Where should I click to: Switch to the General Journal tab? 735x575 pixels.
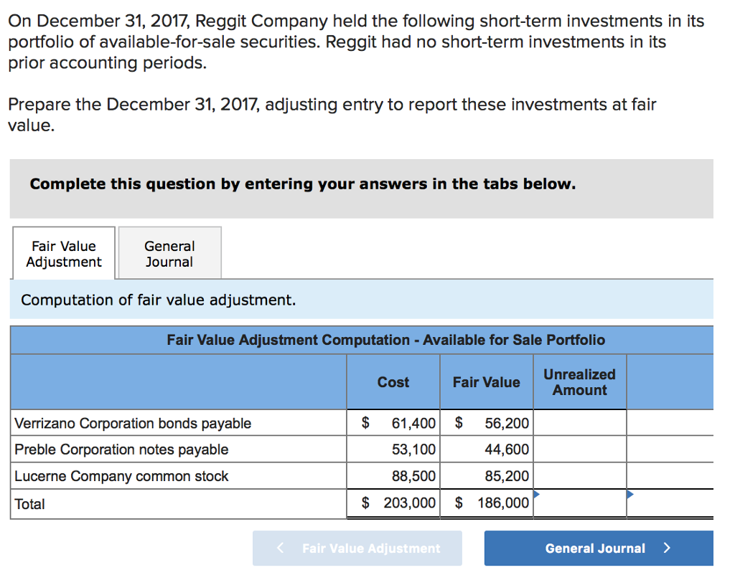(x=169, y=252)
